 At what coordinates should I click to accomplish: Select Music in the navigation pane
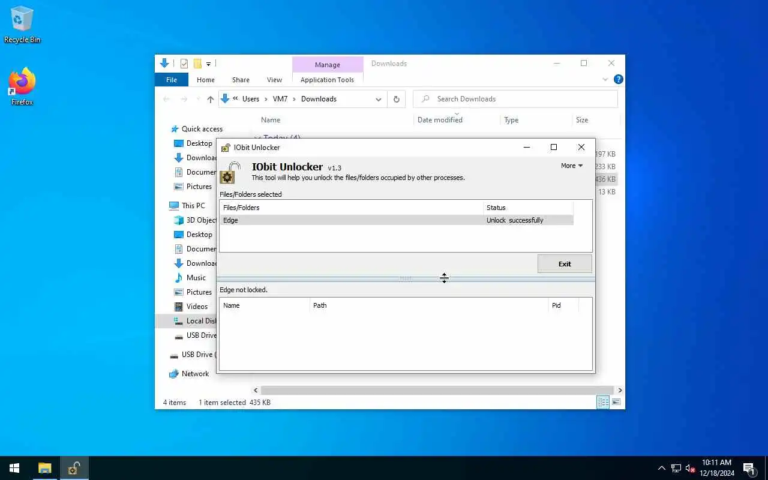pyautogui.click(x=196, y=278)
